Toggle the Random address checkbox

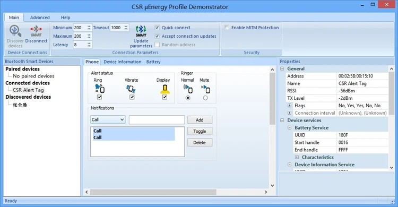pyautogui.click(x=157, y=45)
